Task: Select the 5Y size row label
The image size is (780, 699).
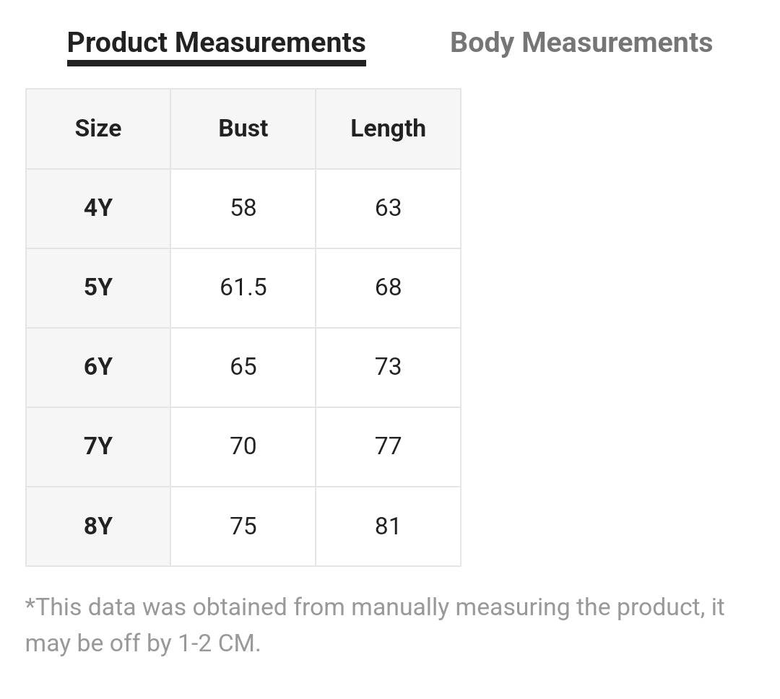Action: pos(98,287)
